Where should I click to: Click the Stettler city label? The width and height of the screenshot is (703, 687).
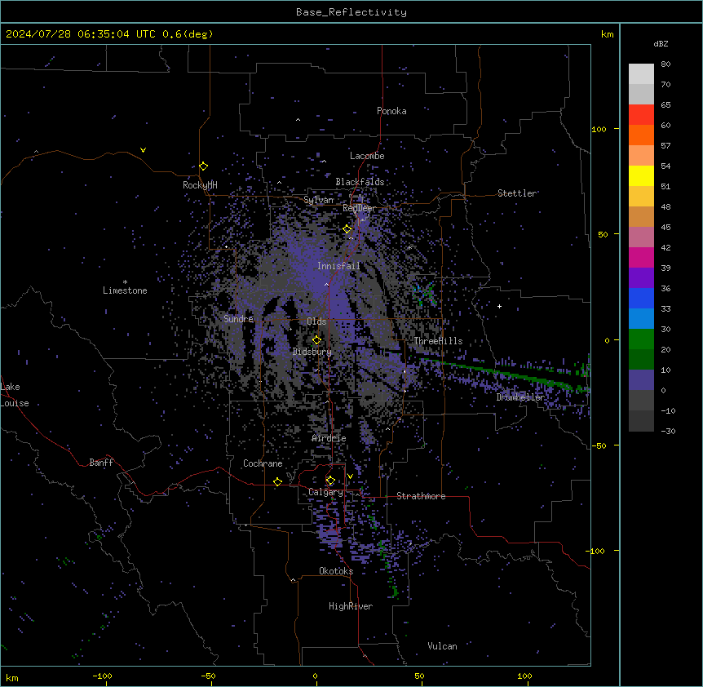pos(517,193)
